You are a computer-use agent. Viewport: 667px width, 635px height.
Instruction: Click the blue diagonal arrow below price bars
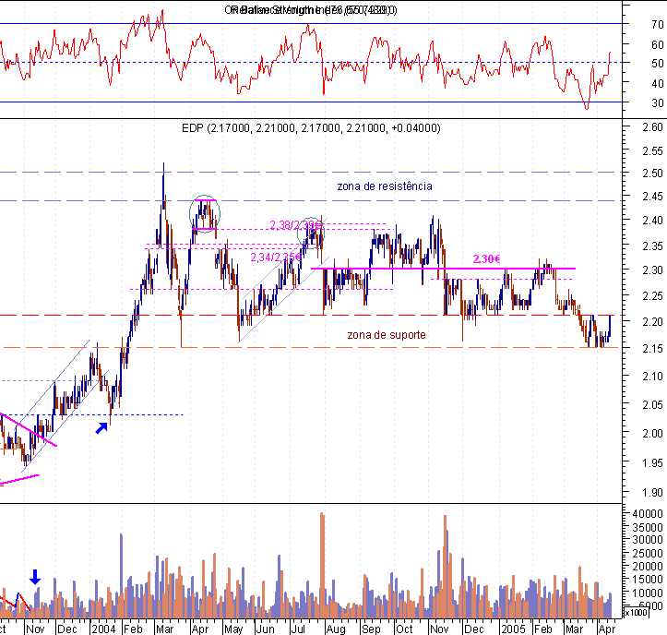pyautogui.click(x=101, y=428)
